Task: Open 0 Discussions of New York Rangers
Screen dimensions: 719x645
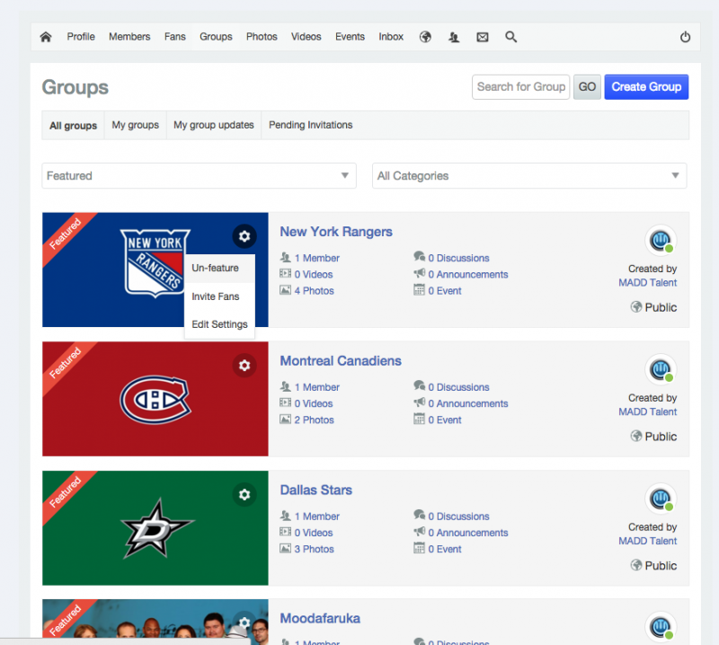Action: pyautogui.click(x=458, y=259)
